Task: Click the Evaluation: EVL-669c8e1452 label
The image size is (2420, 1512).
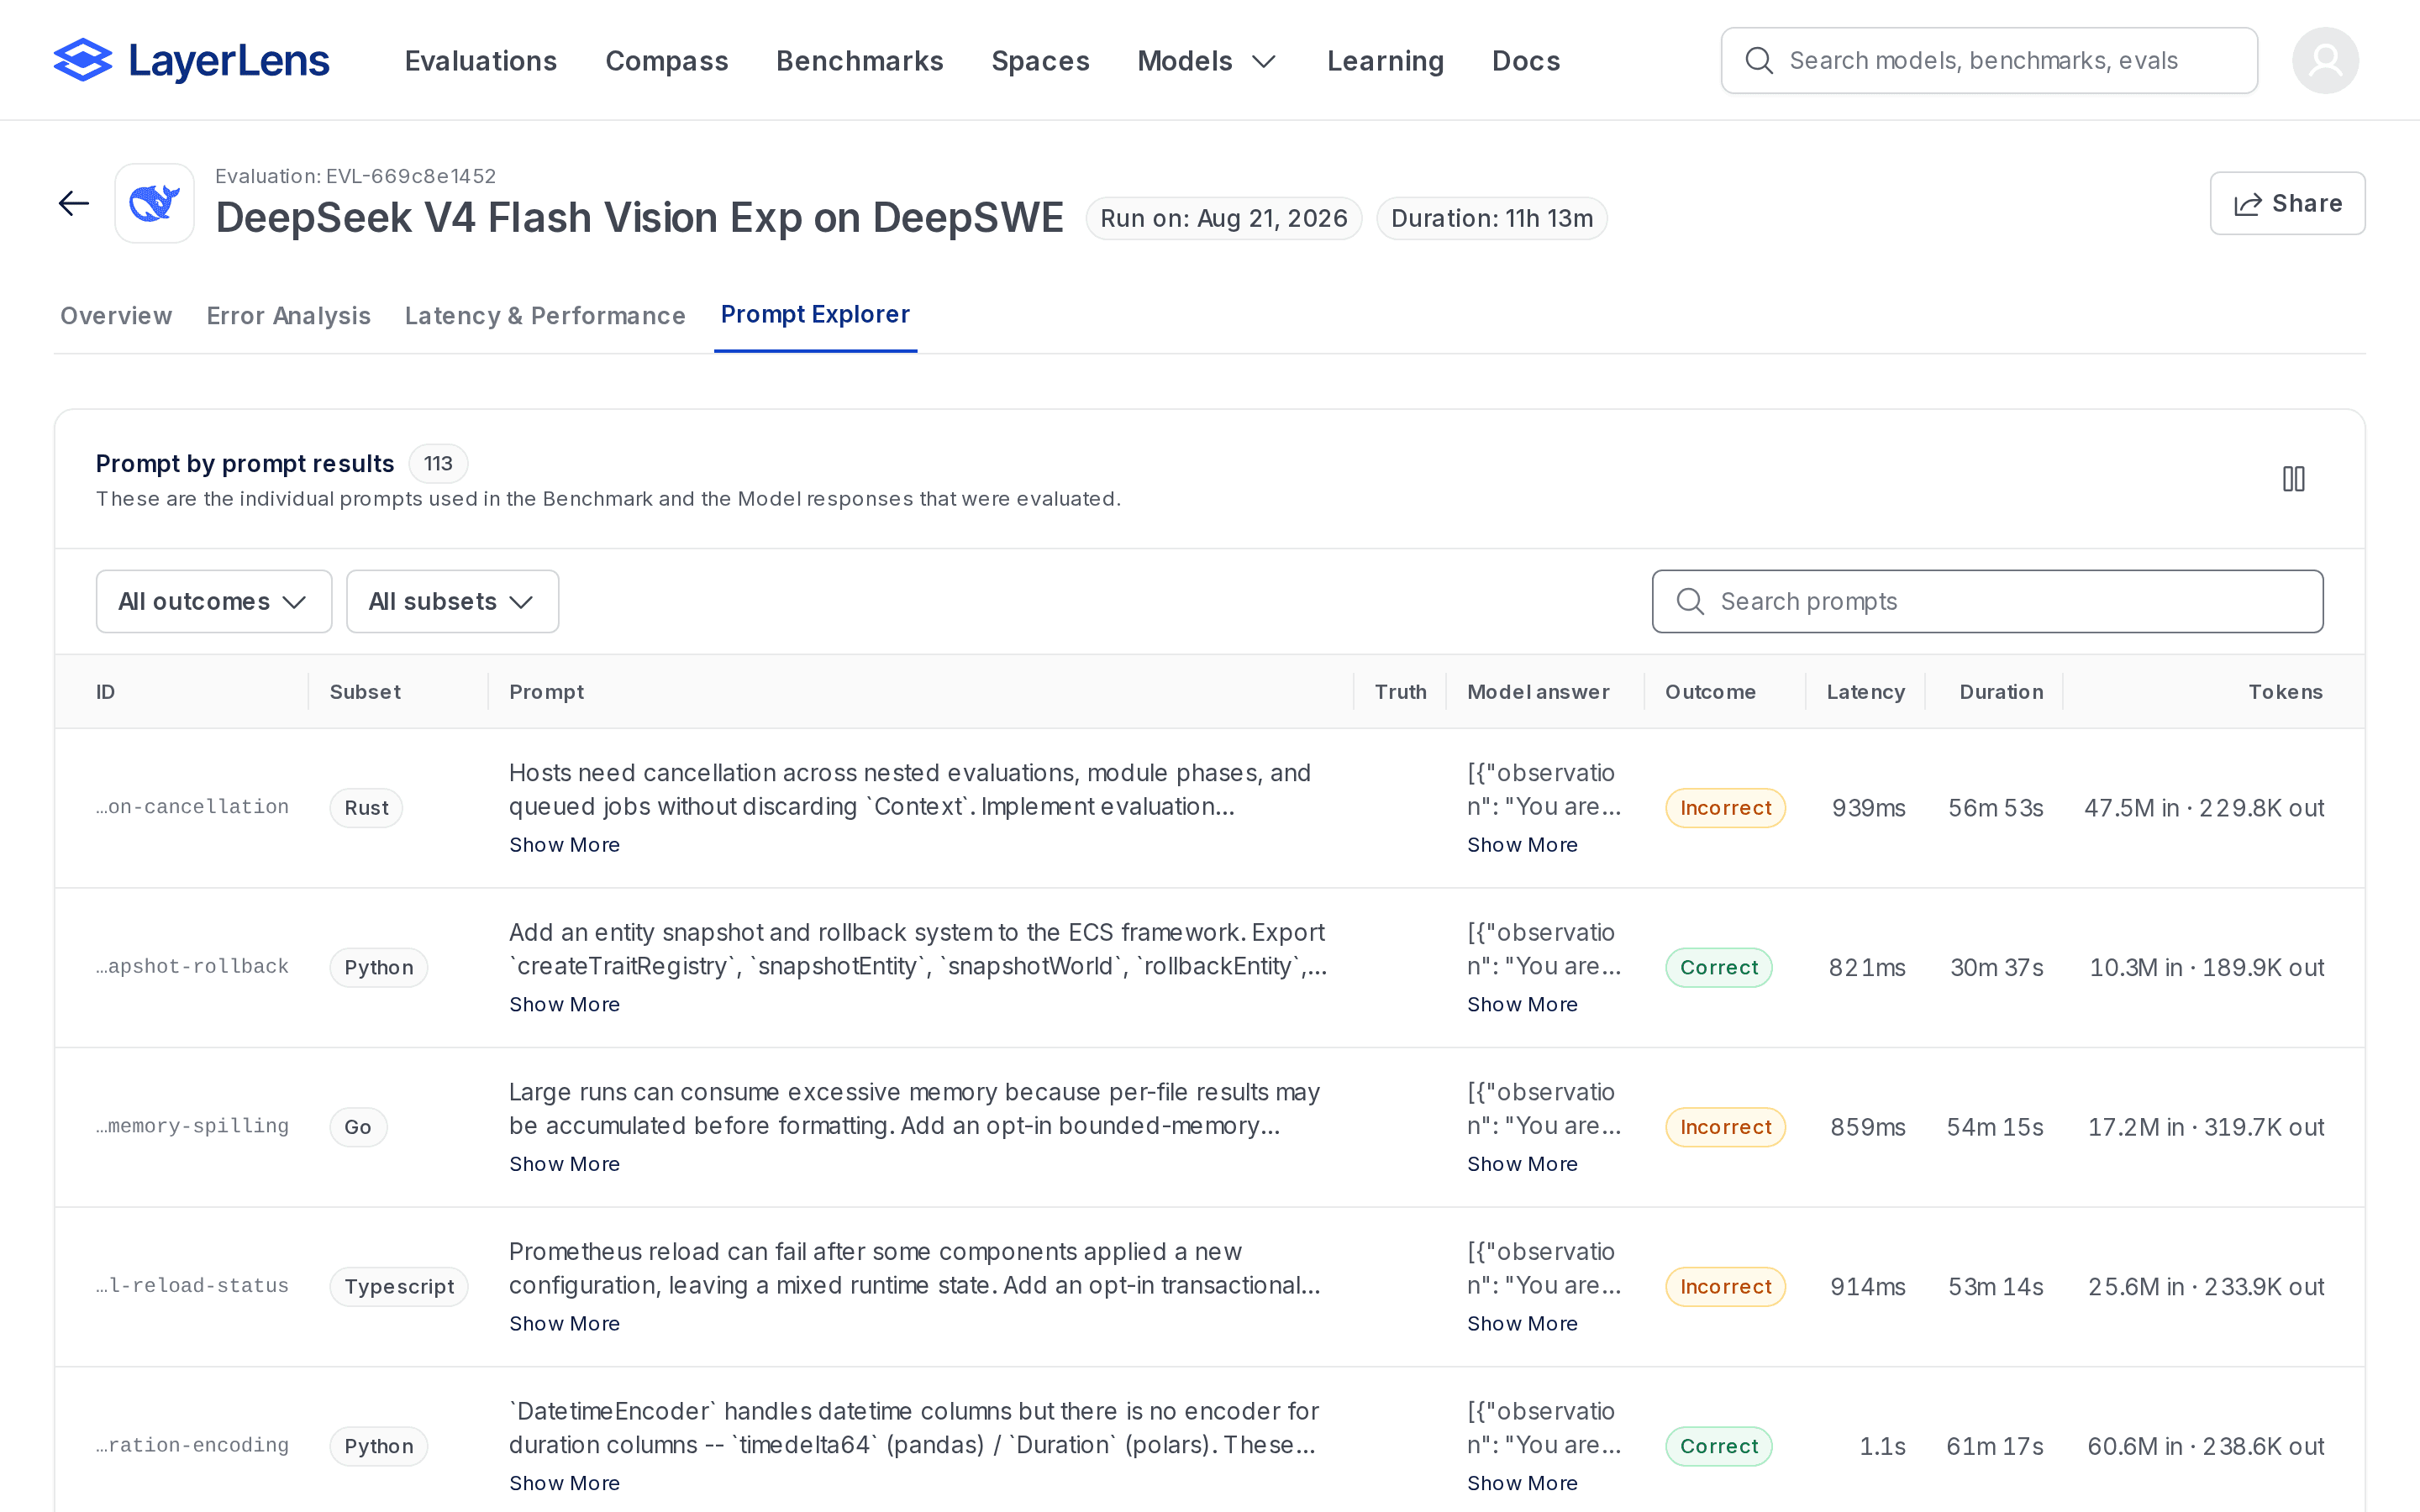Action: click(x=356, y=176)
